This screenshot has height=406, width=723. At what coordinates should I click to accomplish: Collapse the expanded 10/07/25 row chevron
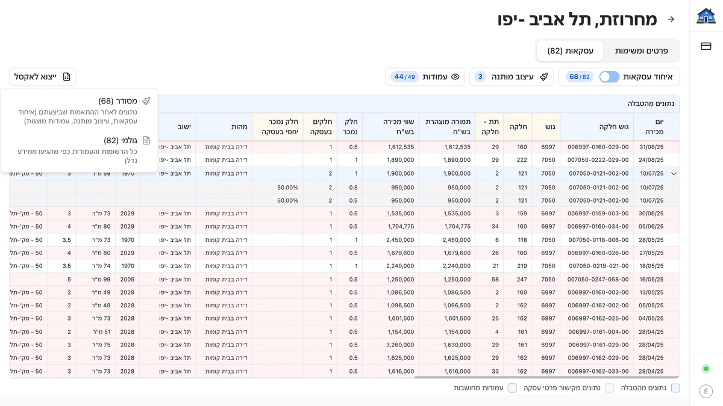click(674, 173)
